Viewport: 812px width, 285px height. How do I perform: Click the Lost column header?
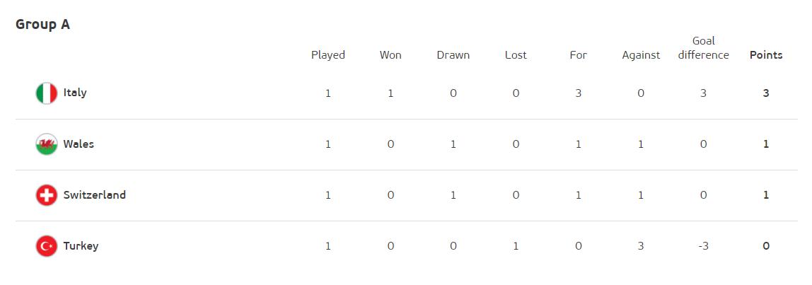point(516,55)
